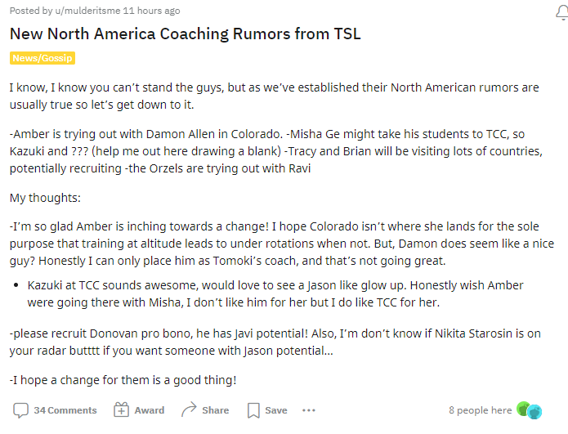
Task: Click the teal user avatar icon
Action: 534,412
